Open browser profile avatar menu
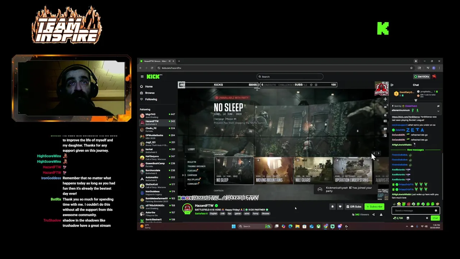This screenshot has width=460, height=259. pos(434,68)
